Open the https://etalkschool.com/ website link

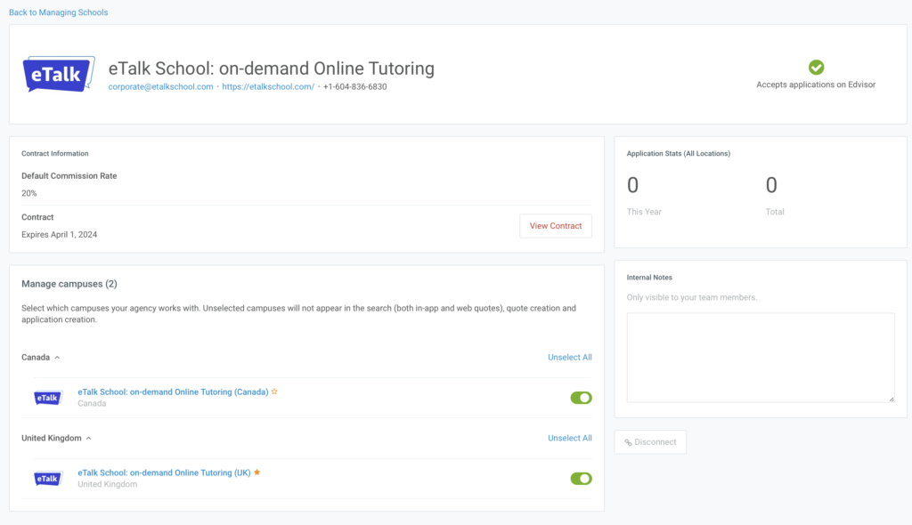[x=268, y=86]
